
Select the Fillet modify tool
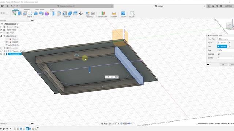(59, 13)
